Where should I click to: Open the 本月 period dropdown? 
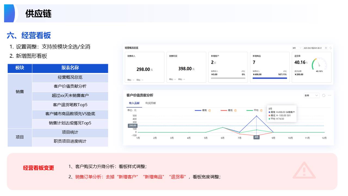click(297, 48)
